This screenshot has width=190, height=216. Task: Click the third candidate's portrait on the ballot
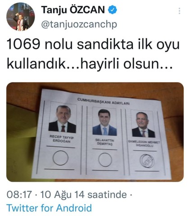pos(143,124)
